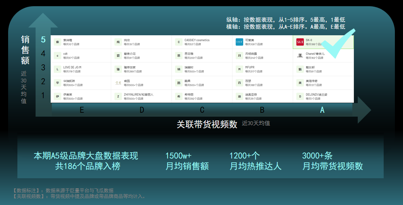Select the SK-II brand name
Image resolution: width=403 pixels, height=205 pixels.
(309, 40)
